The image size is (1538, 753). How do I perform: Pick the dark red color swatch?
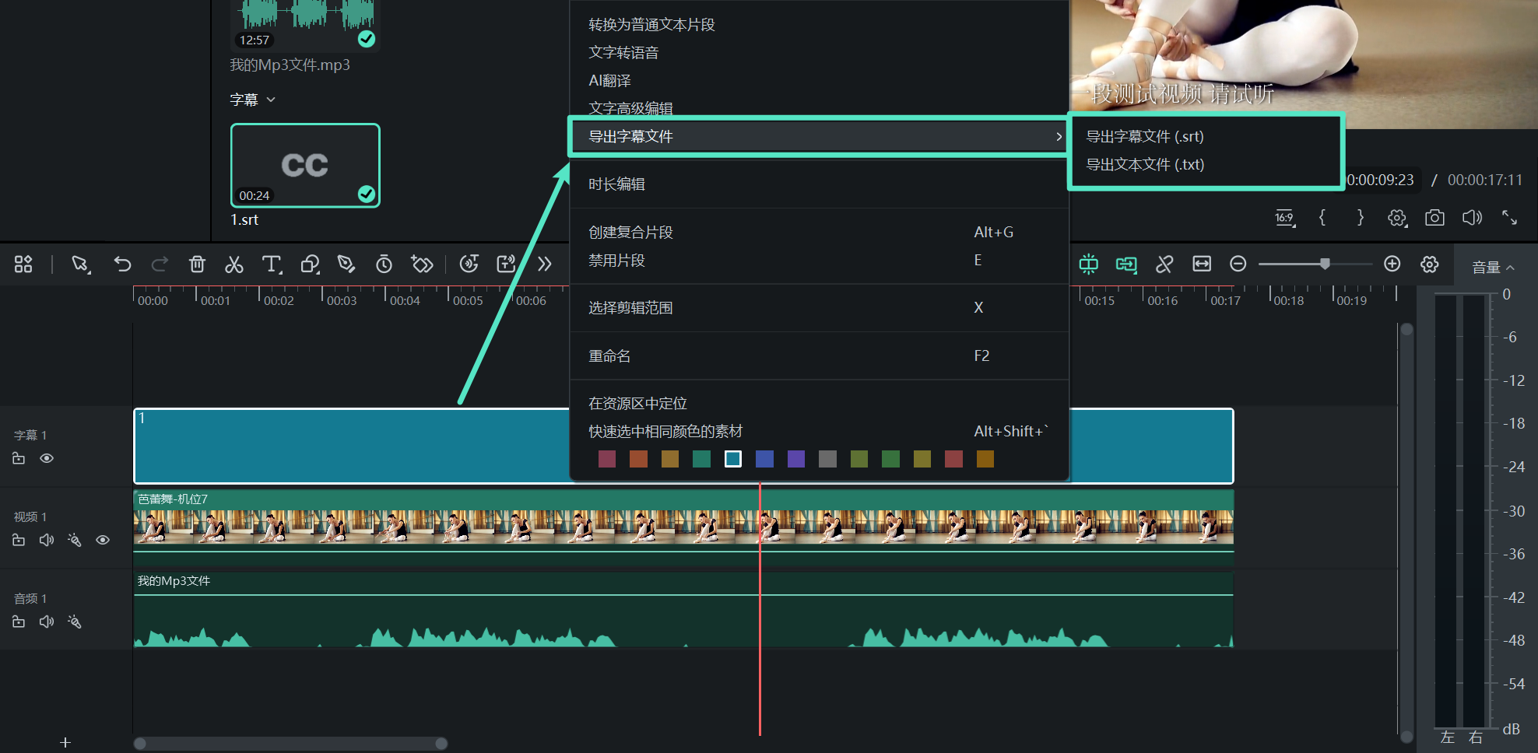[x=607, y=459]
